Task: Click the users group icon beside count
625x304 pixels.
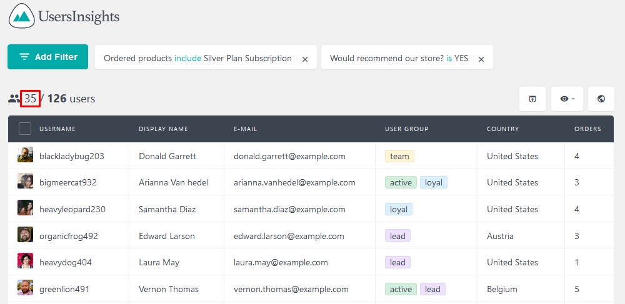Action: [x=14, y=99]
